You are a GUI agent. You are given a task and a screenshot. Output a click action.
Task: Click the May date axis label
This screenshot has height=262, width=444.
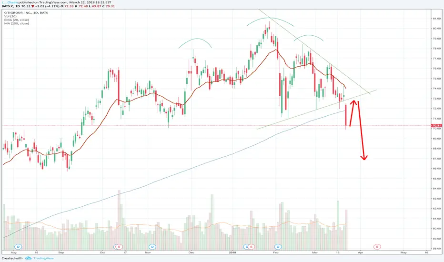404,252
